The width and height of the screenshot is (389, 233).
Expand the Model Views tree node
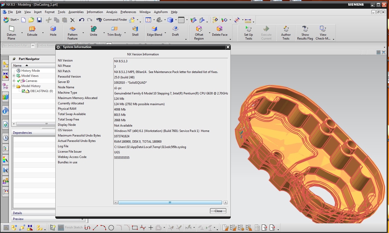pyautogui.click(x=14, y=76)
